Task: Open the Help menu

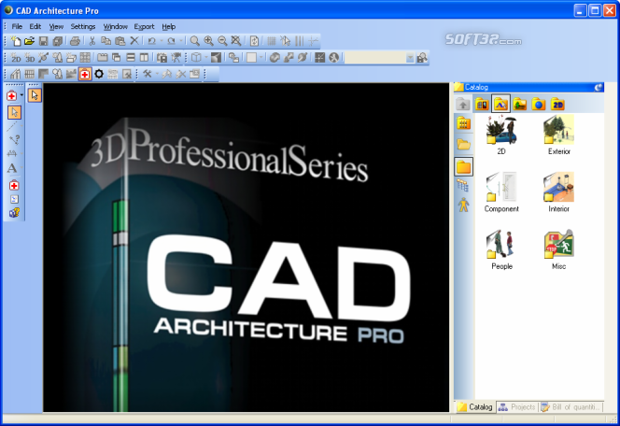Action: tap(169, 26)
